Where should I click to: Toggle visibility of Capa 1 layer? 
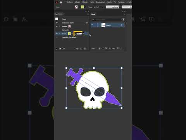coord(92,25)
